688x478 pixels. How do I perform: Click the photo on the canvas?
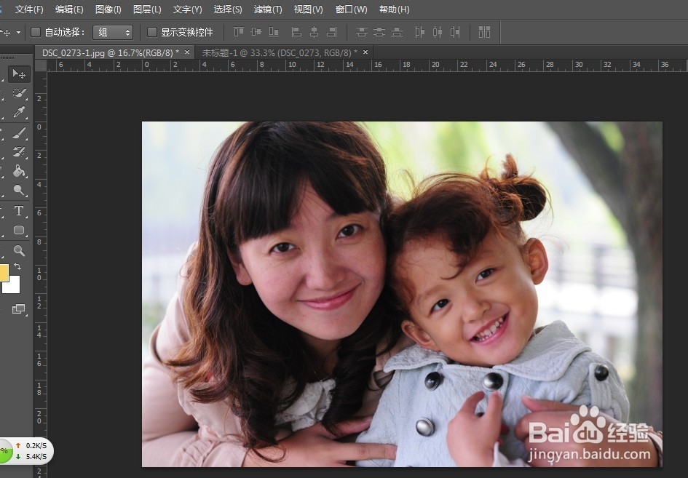pos(402,294)
